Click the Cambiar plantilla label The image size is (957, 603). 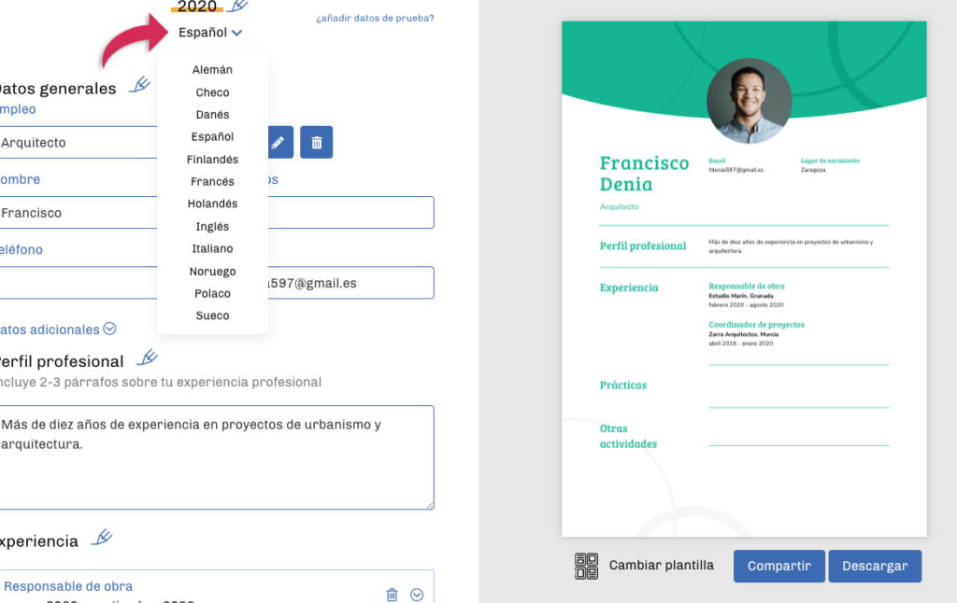tap(662, 566)
